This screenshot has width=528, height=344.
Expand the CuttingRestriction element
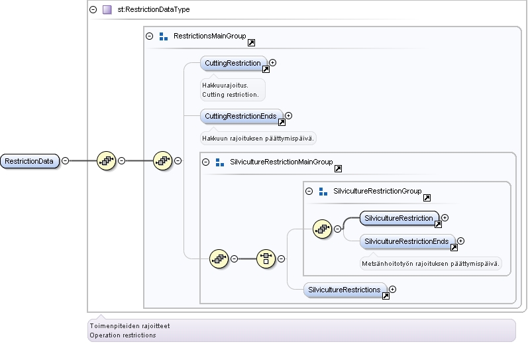(273, 63)
